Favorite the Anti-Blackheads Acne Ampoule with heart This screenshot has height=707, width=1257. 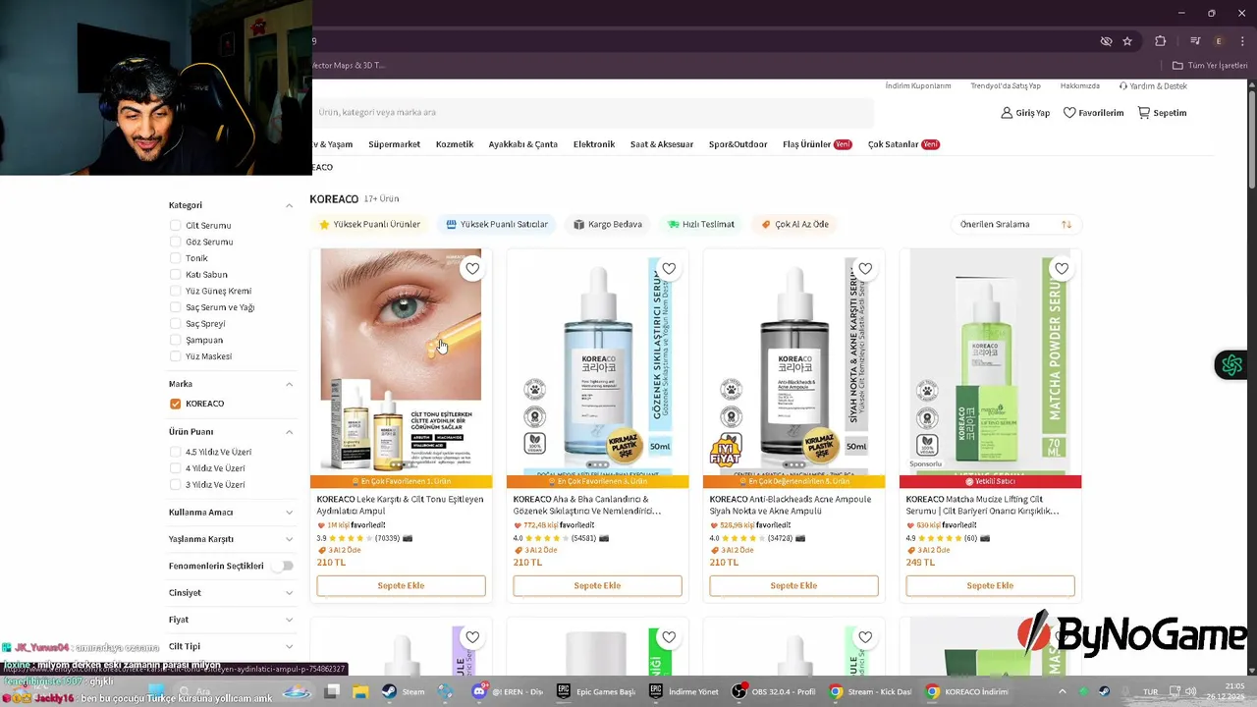click(865, 268)
